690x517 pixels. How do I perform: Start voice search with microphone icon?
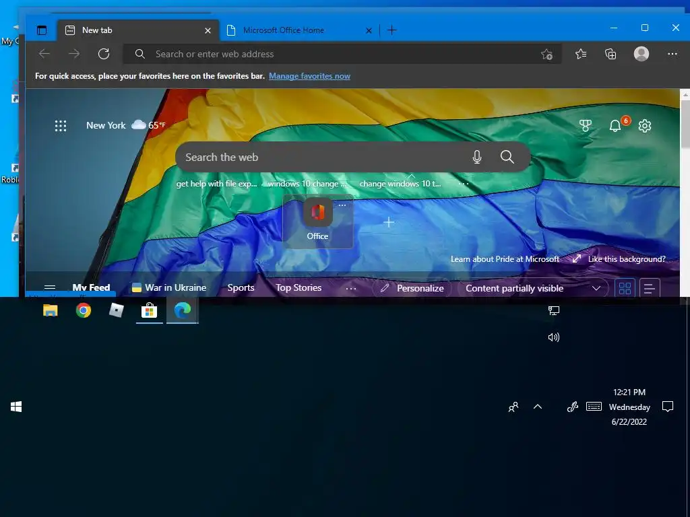coord(477,157)
